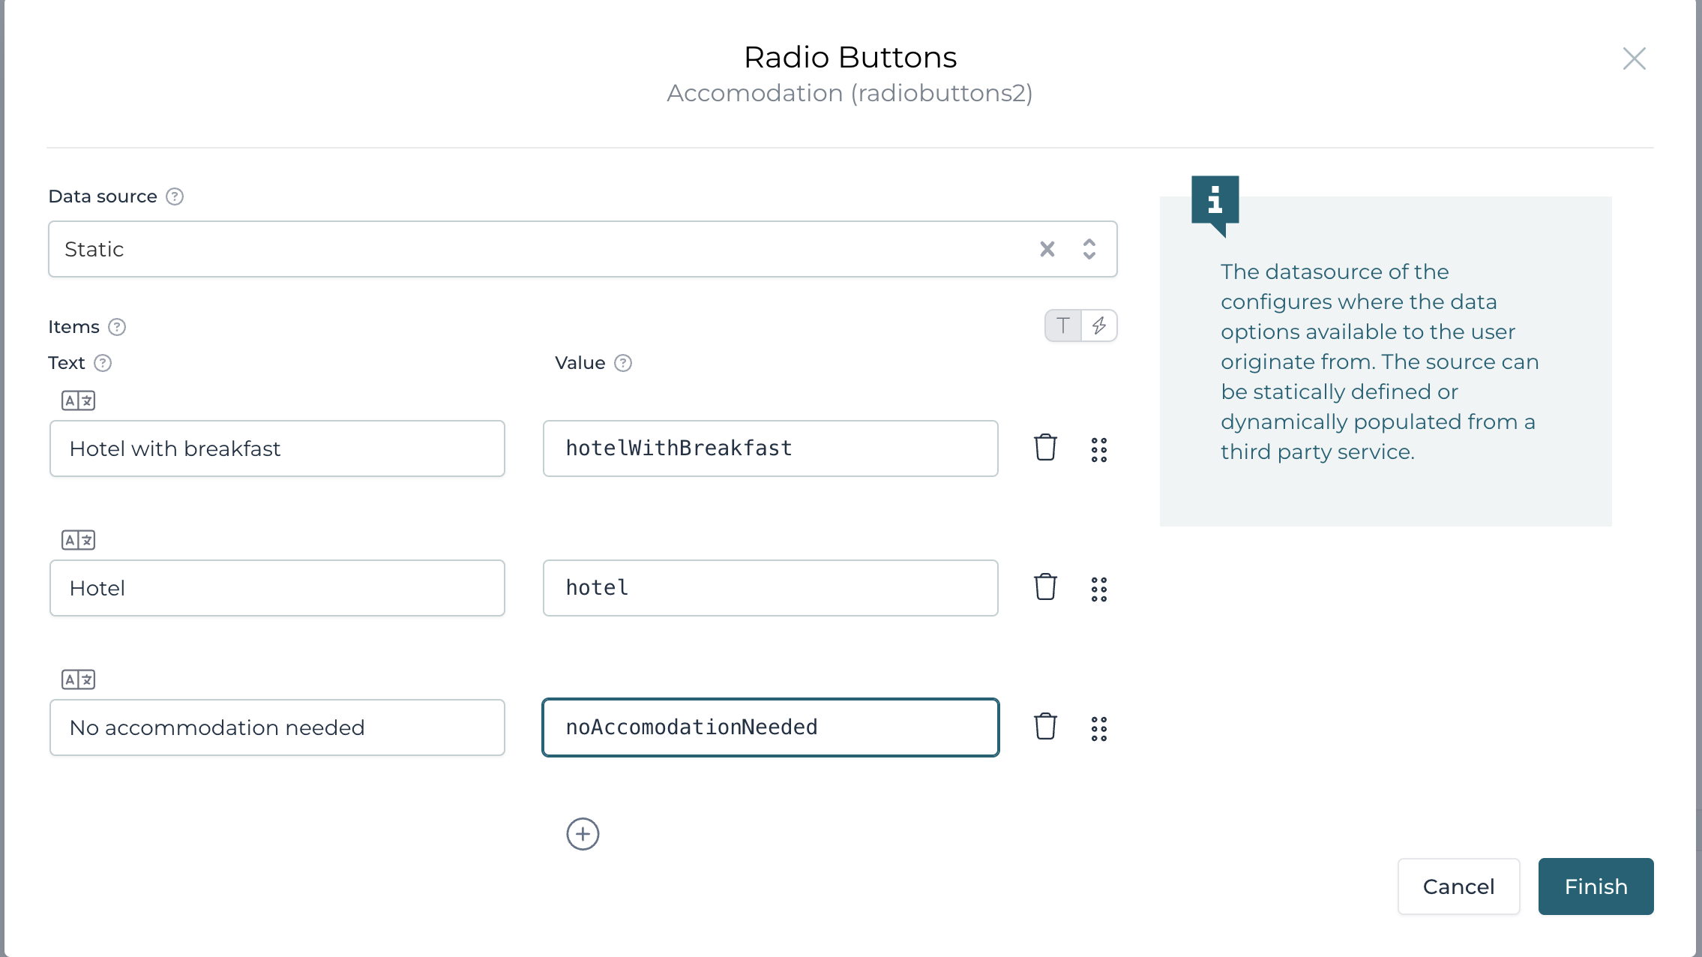Switch Items to static text mode
This screenshot has width=1702, height=957.
(1063, 325)
